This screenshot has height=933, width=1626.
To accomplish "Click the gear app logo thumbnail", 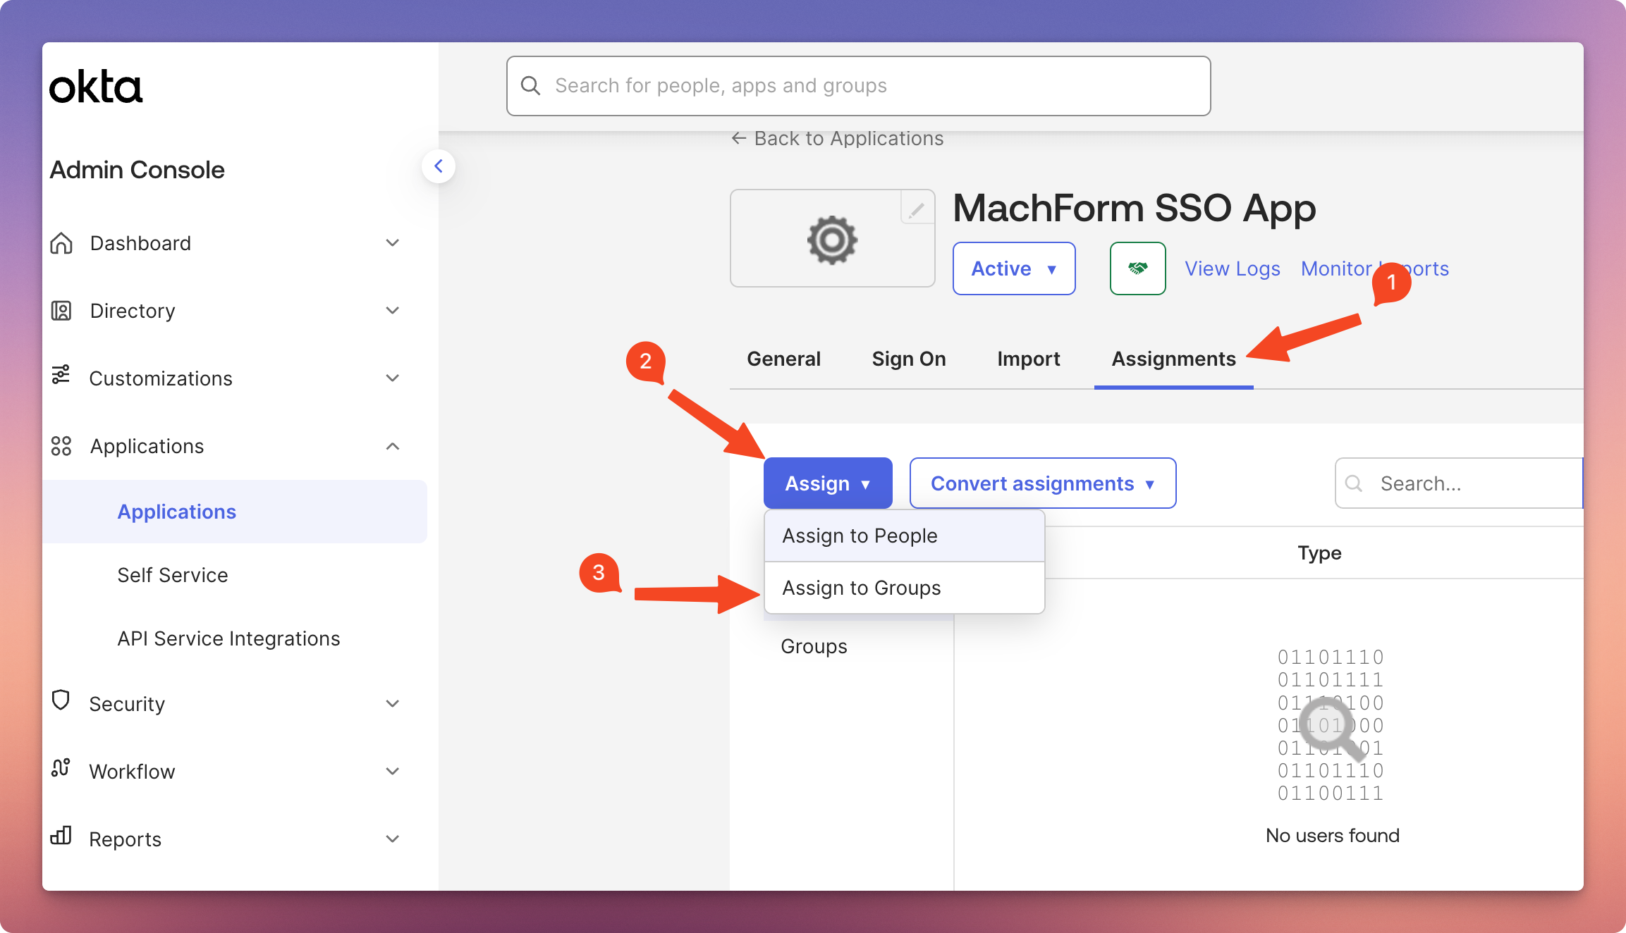I will (832, 240).
